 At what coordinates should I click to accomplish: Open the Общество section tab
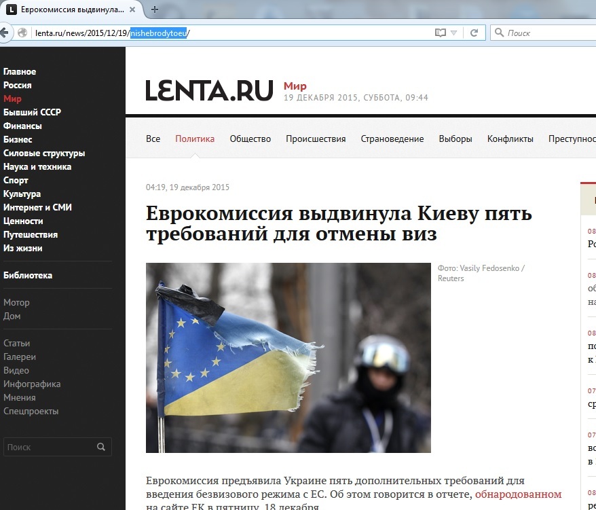[x=250, y=139]
